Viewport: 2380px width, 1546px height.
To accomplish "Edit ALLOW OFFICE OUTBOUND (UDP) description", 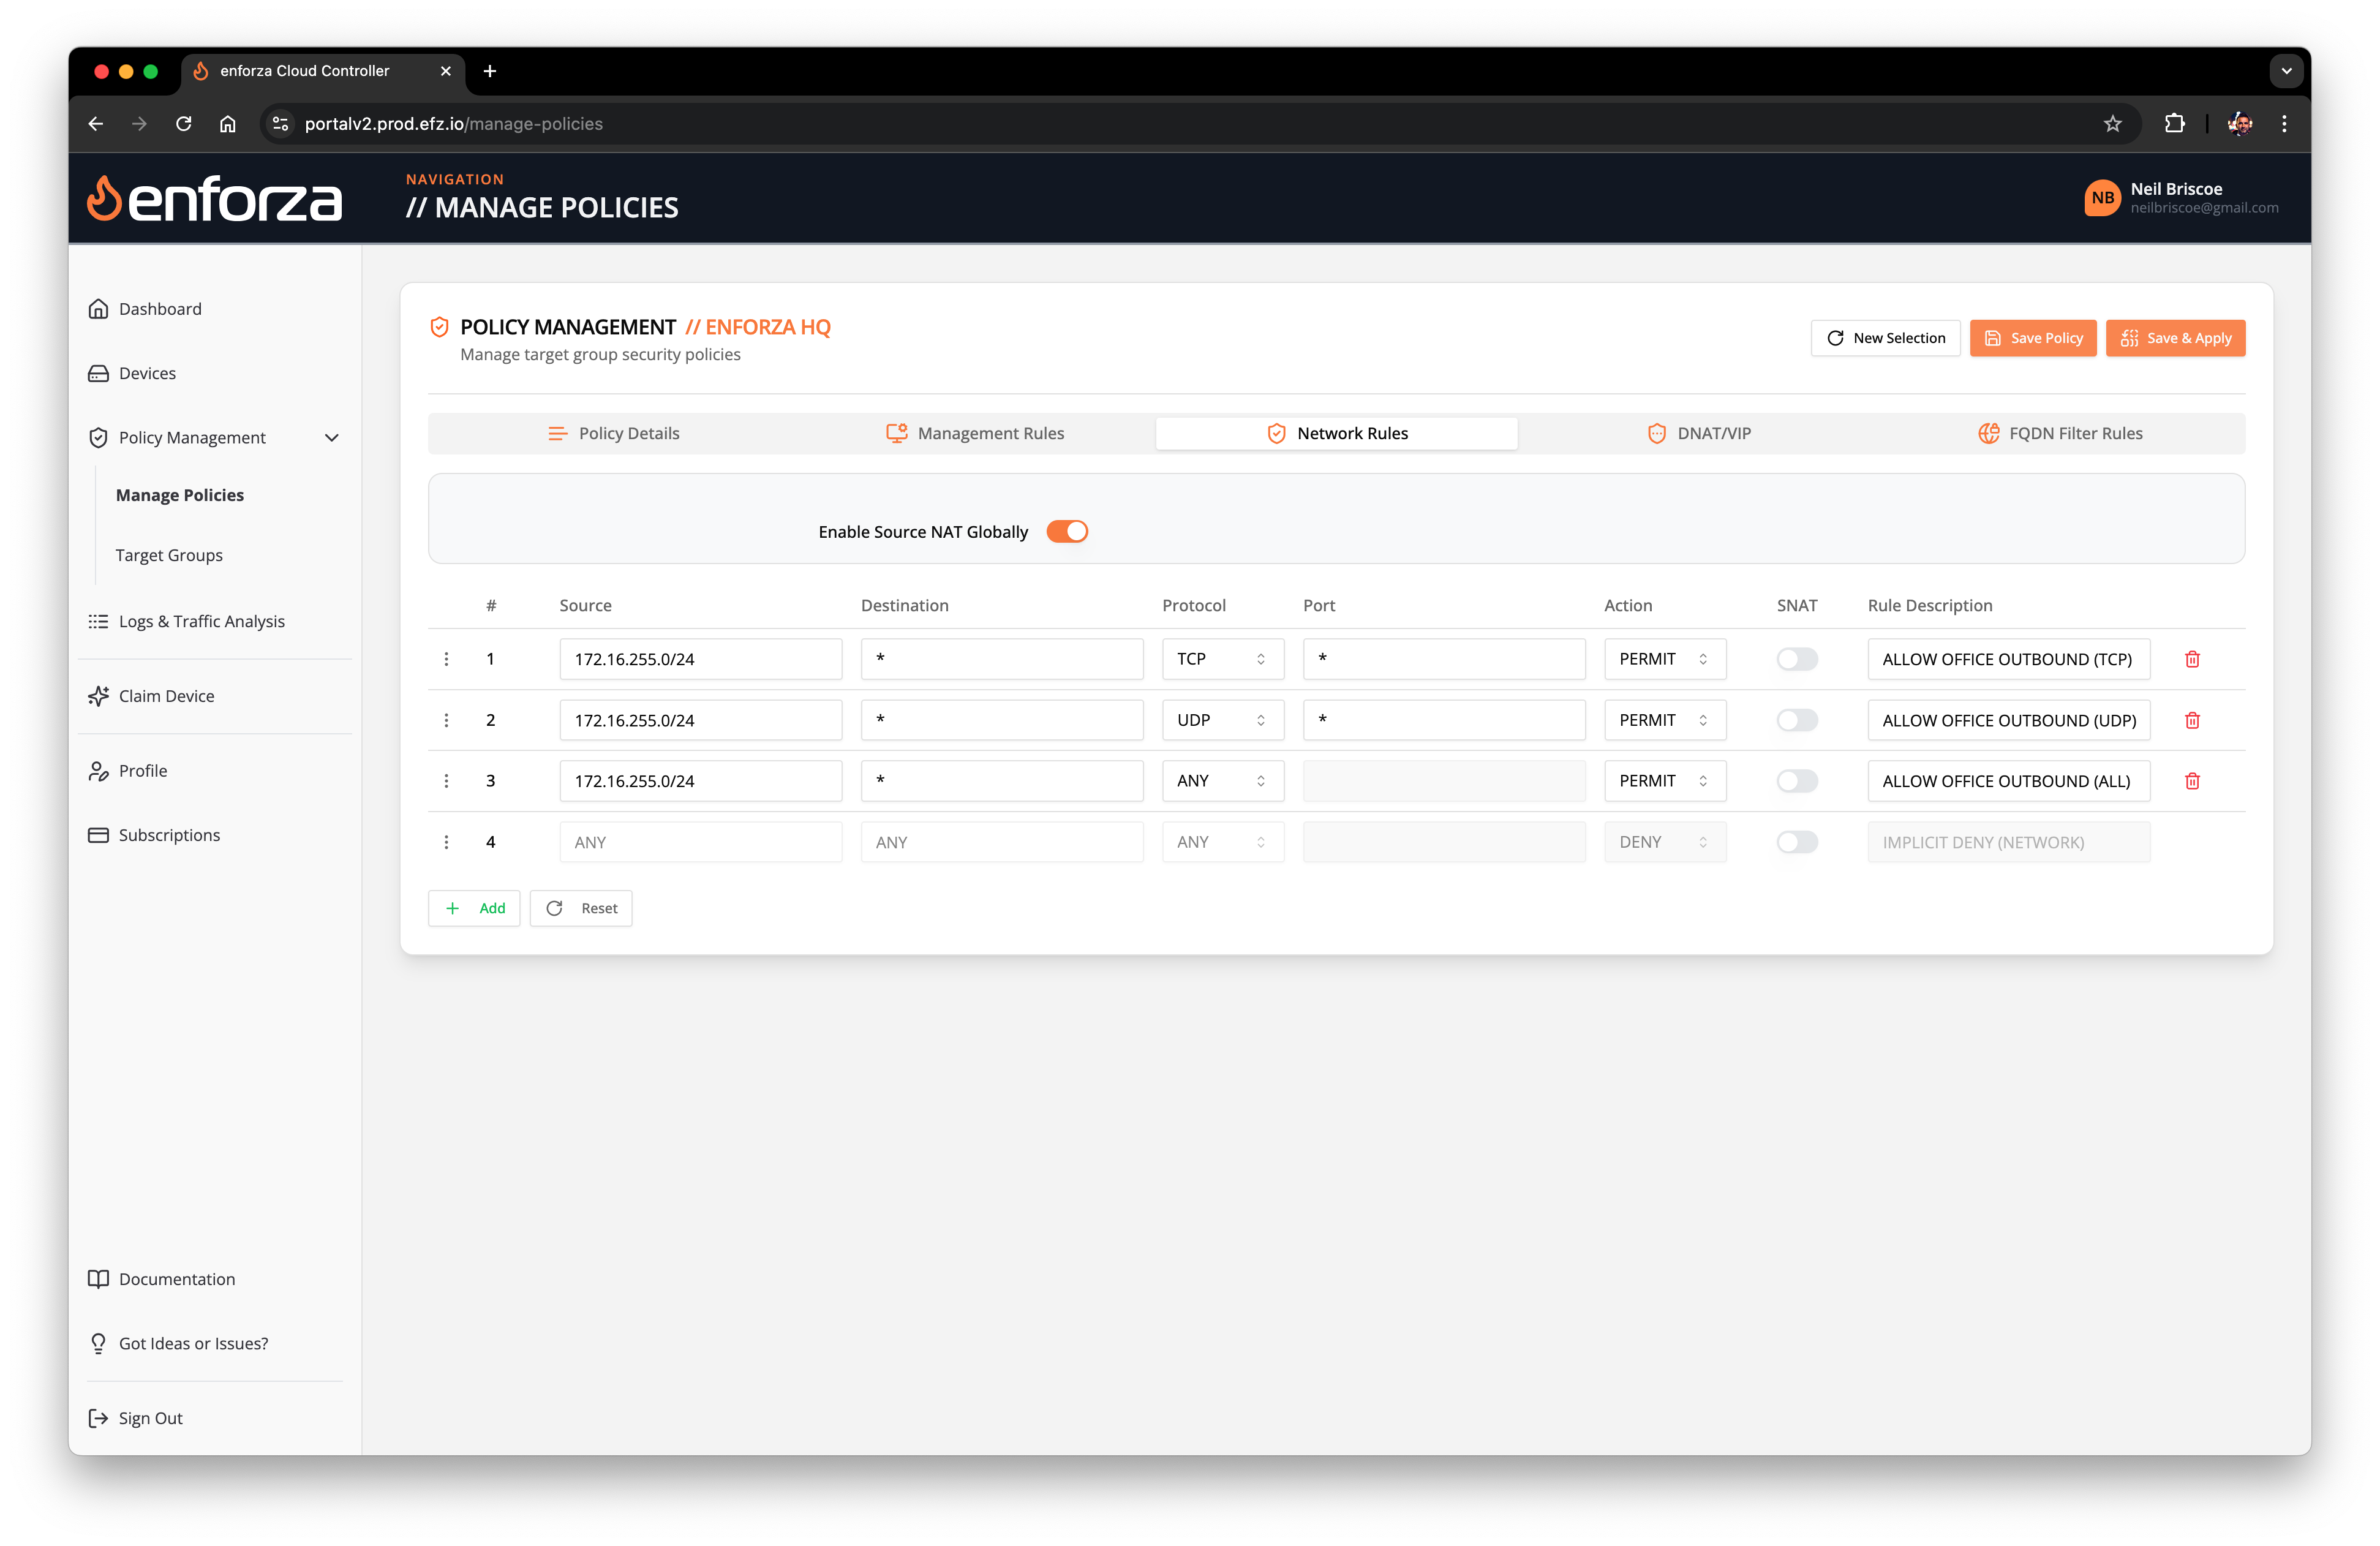I will click(x=2009, y=720).
